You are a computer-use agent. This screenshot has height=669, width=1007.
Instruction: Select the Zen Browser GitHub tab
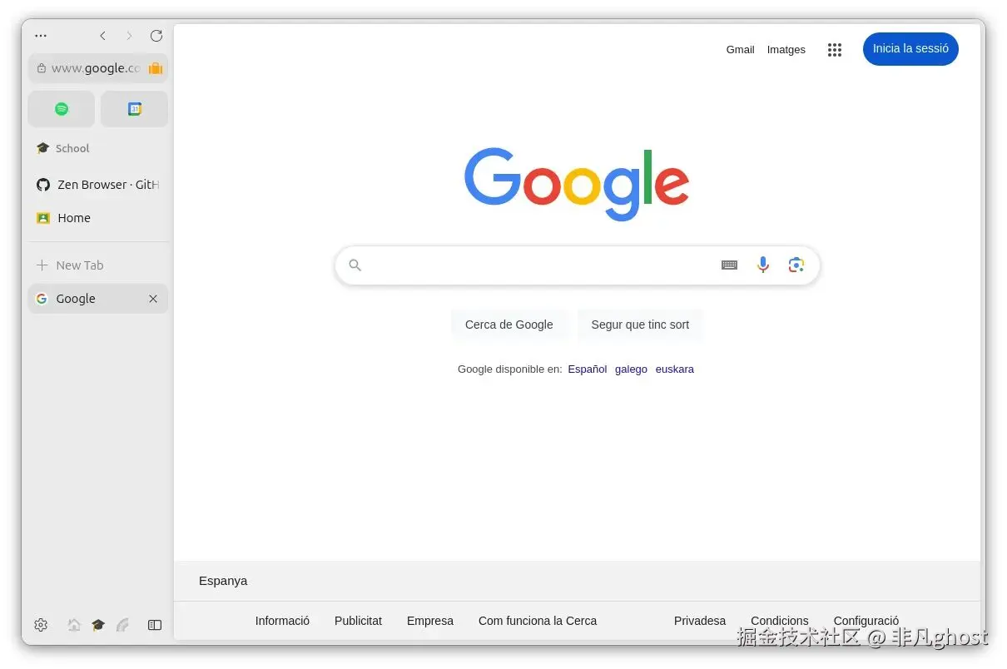tap(98, 185)
